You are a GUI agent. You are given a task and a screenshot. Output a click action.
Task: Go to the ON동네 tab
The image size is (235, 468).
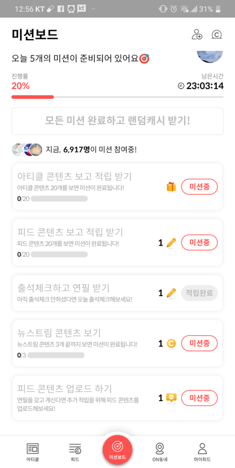160,451
